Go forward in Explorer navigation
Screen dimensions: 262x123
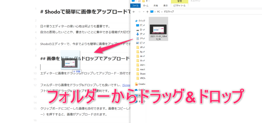[139, 12]
